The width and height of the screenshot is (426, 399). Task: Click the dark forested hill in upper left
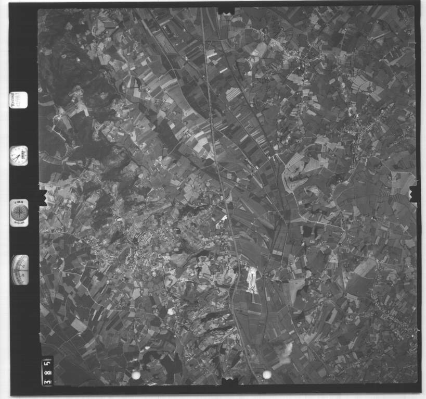(68, 68)
